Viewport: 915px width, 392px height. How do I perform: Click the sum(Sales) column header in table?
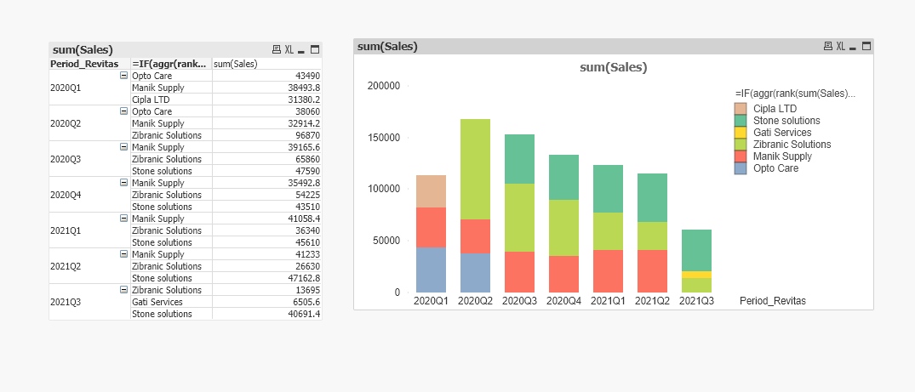pos(267,64)
